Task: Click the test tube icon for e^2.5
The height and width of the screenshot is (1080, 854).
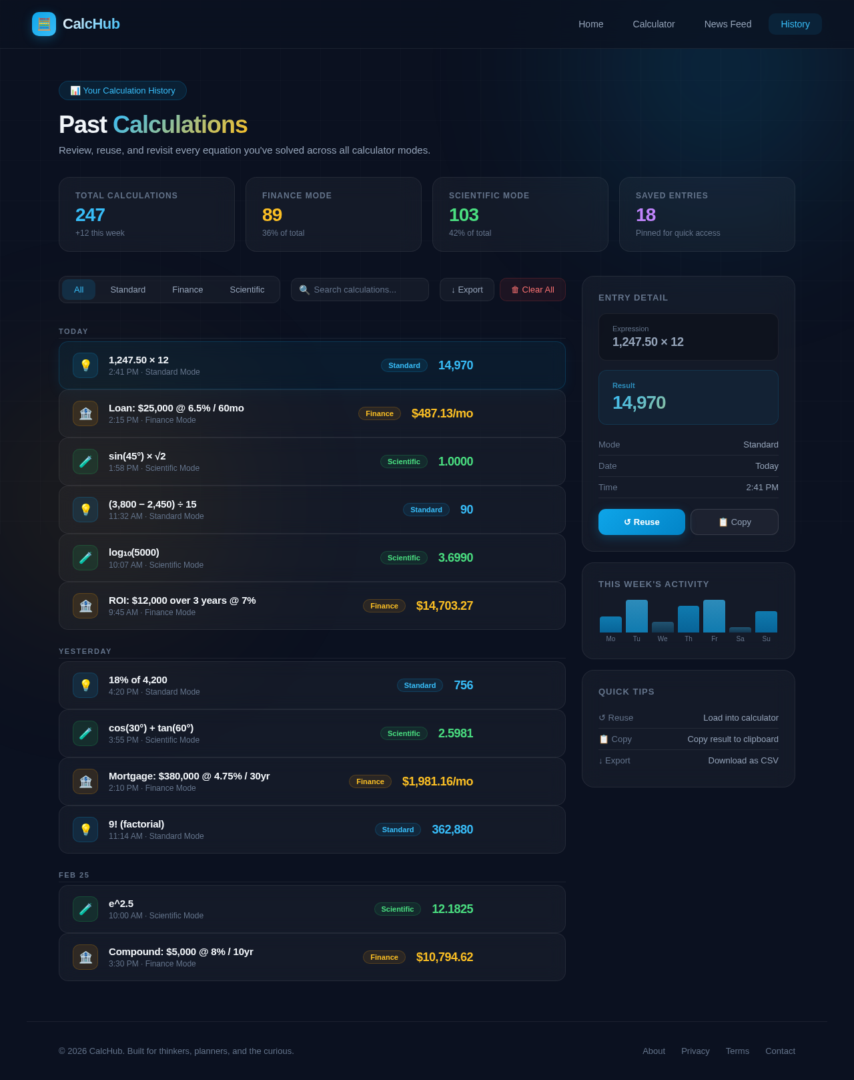Action: pyautogui.click(x=85, y=909)
